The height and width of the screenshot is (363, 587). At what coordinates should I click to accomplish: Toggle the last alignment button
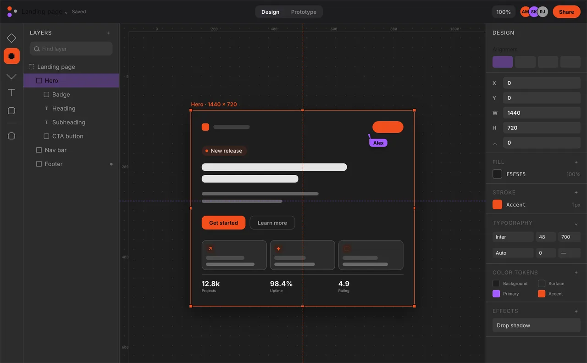point(570,62)
